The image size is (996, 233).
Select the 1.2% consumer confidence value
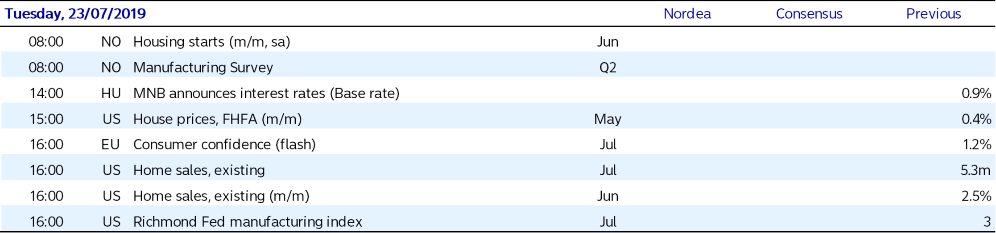pos(976,145)
